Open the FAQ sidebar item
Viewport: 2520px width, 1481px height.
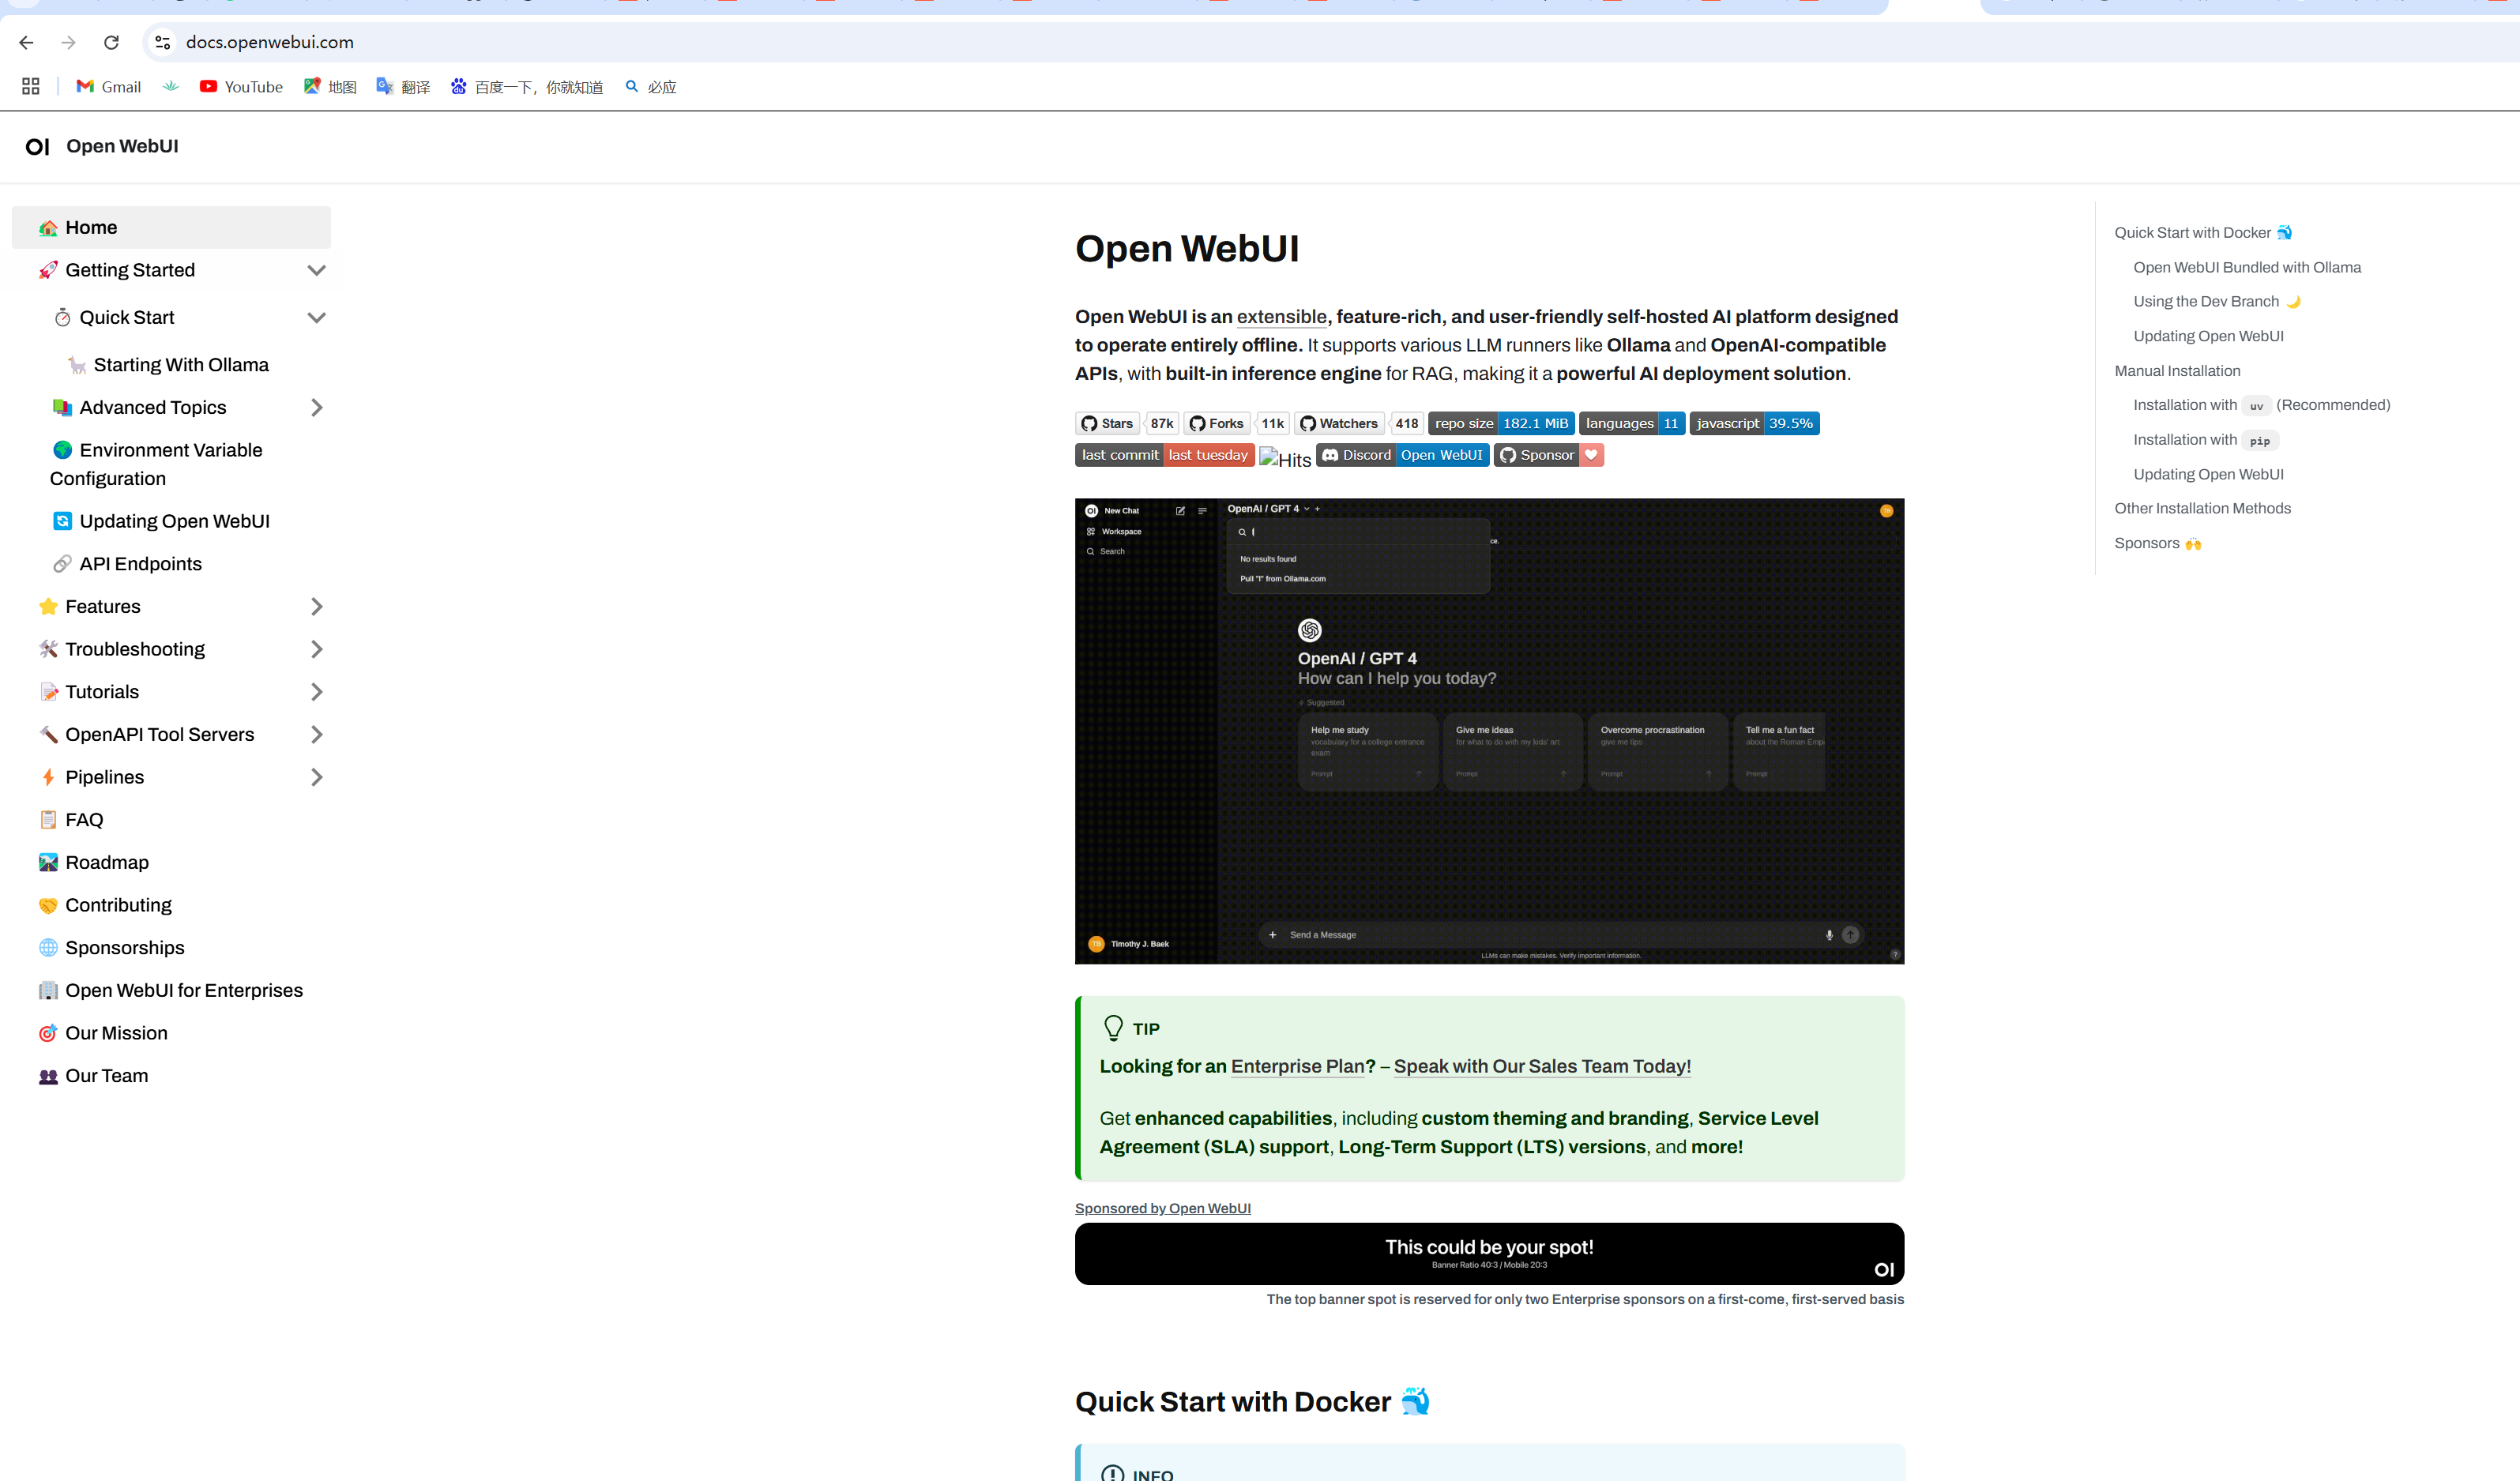(84, 820)
